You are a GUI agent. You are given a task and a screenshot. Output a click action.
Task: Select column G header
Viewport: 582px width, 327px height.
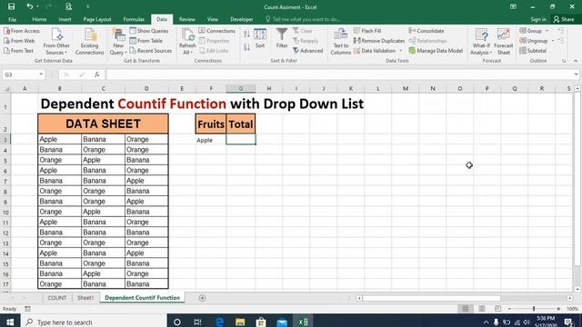click(x=240, y=89)
